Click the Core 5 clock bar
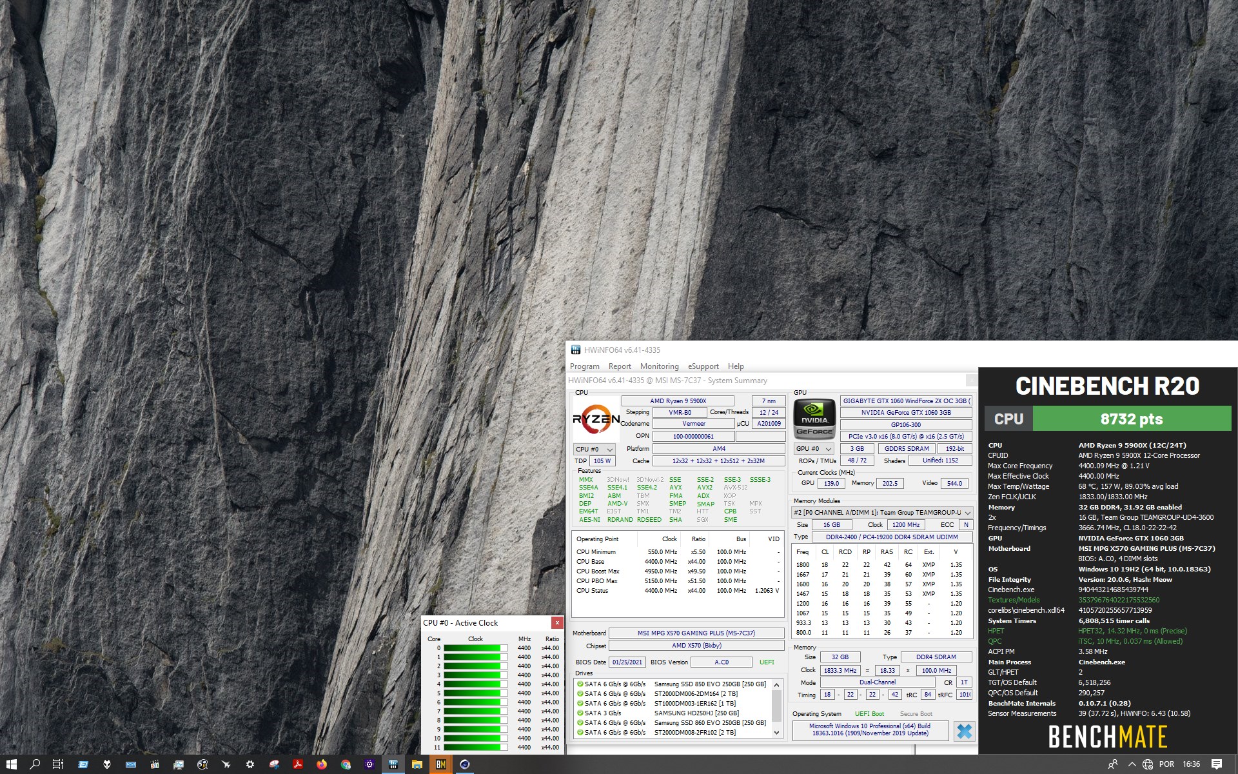Screen dimensions: 1238x774 click(475, 693)
